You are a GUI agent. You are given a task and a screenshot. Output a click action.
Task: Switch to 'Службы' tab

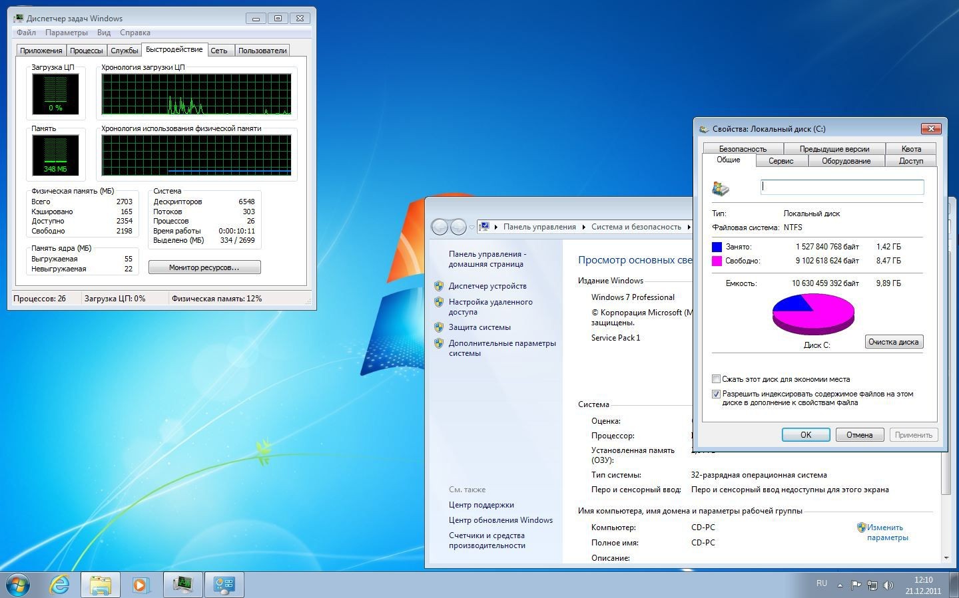coord(125,51)
